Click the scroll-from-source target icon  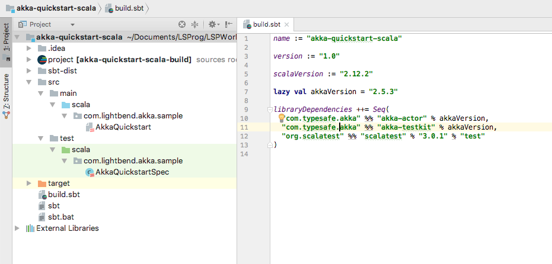point(181,24)
